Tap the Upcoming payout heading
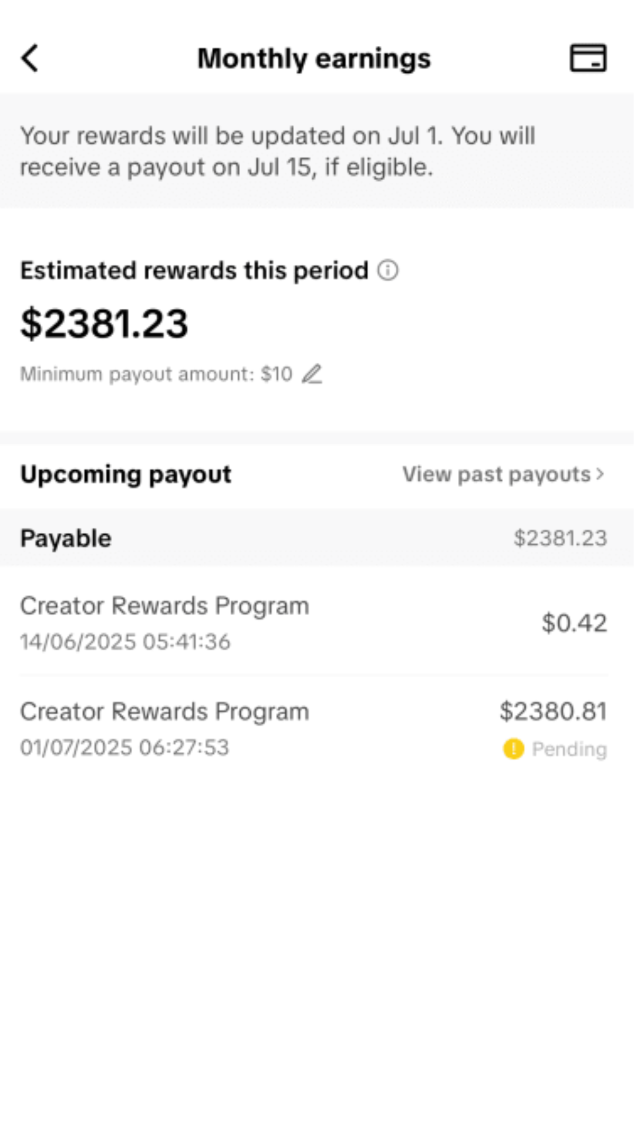The width and height of the screenshot is (634, 1127). (126, 474)
